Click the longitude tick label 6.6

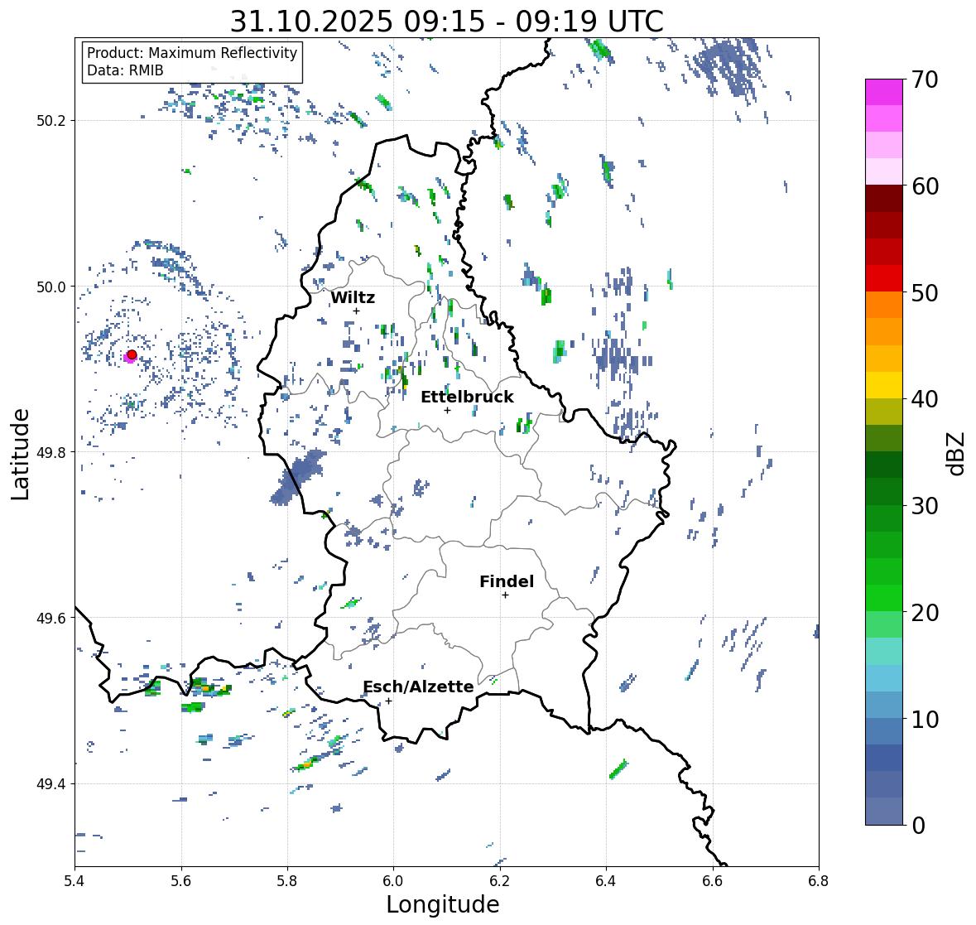point(713,881)
